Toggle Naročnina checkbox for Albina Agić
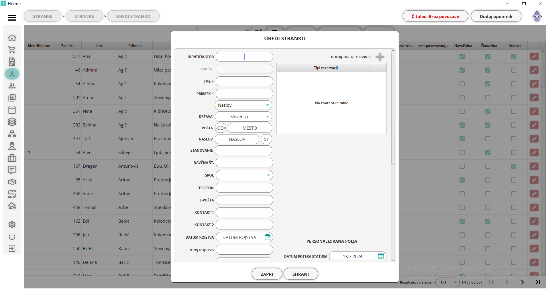This screenshot has width=550, height=293. point(462,84)
